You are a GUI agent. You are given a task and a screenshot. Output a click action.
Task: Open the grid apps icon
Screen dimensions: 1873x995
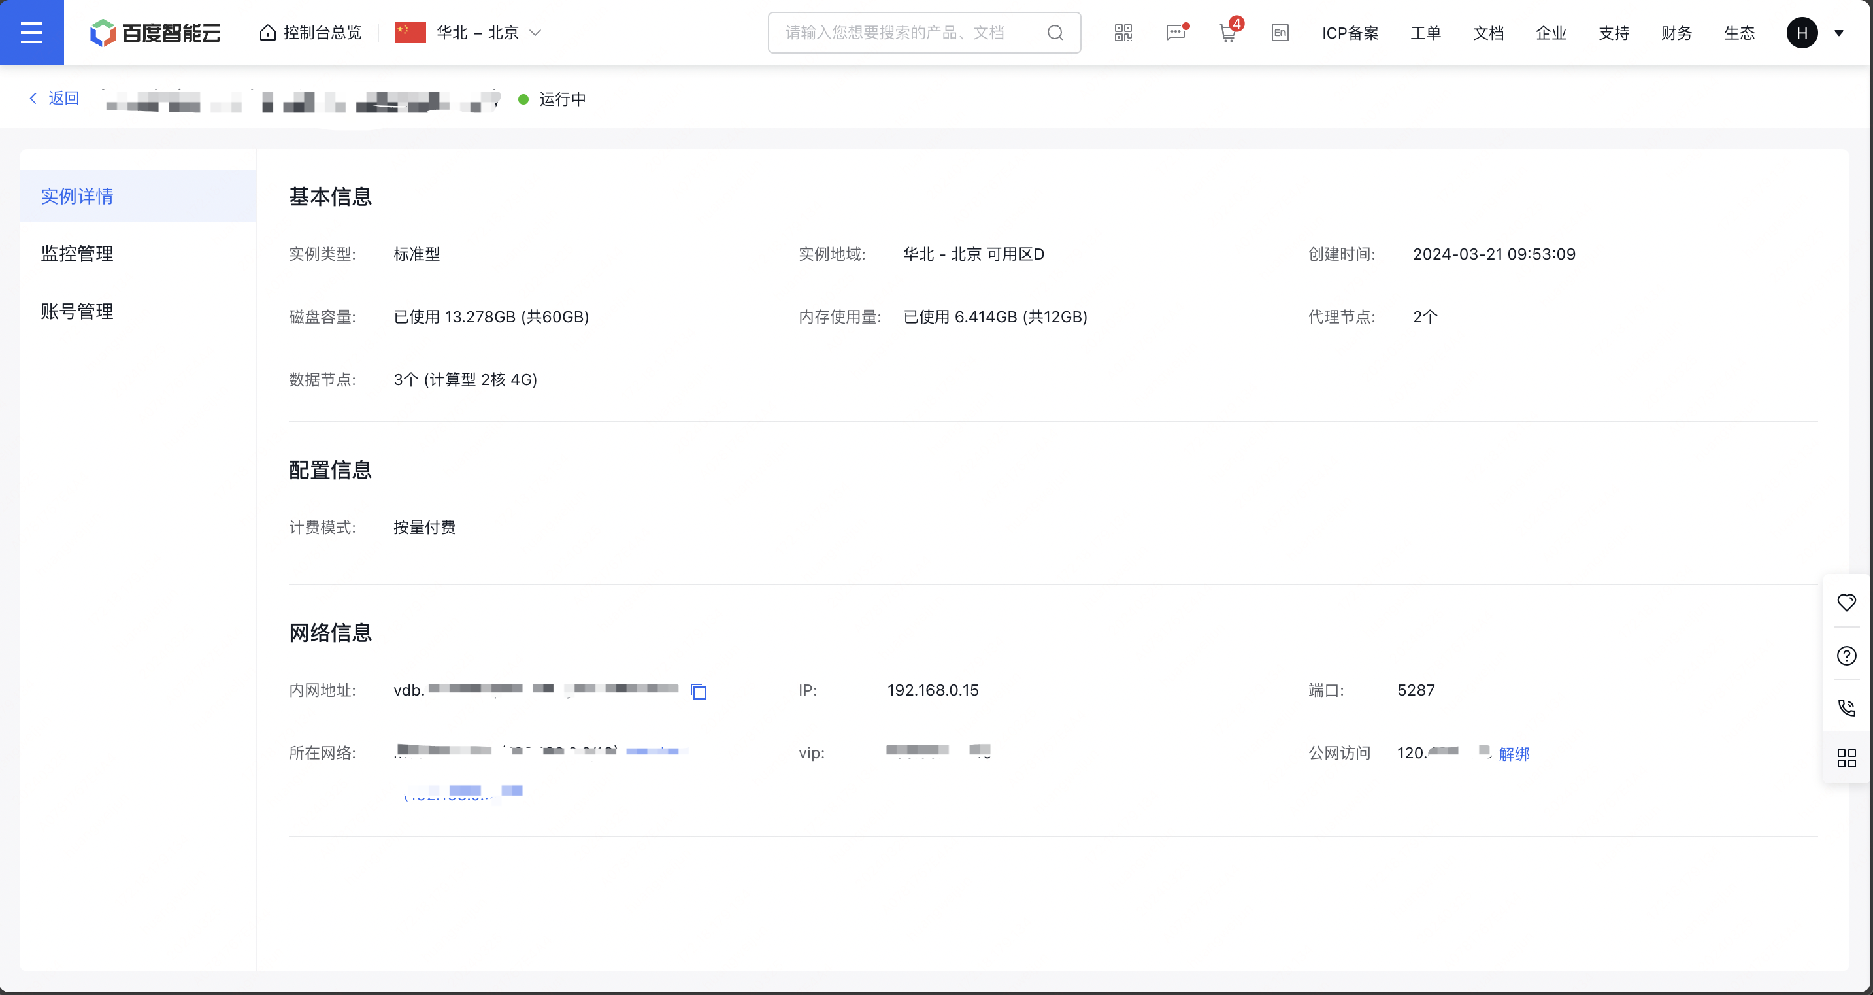click(1846, 758)
